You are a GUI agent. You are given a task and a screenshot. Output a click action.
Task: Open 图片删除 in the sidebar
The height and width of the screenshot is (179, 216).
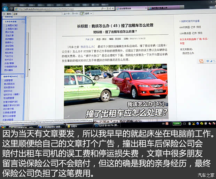click(9, 70)
